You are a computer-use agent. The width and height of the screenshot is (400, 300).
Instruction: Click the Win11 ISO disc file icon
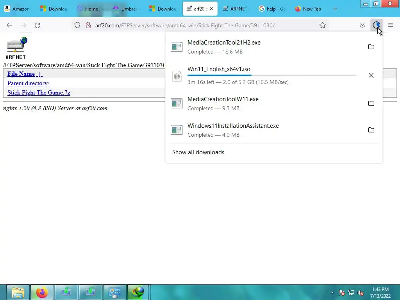click(177, 76)
